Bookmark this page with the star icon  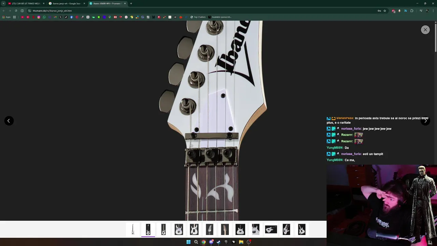point(385,11)
